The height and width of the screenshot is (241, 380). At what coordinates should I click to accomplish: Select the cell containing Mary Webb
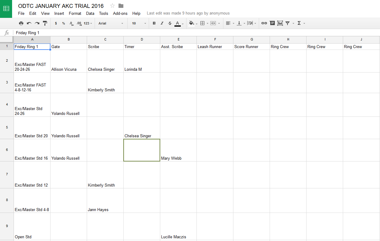tap(178, 150)
